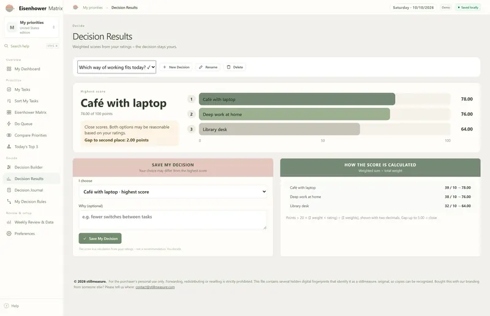This screenshot has height=316, width=490.
Task: Click the My Tasks checkbox icon
Action: tap(9, 89)
